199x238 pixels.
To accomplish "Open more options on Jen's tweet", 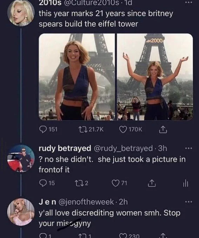I will point(189,202).
